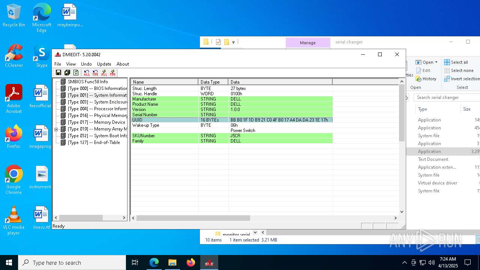Select the Type 004 Processor Information node
This screenshot has width=480, height=270.
click(x=97, y=109)
